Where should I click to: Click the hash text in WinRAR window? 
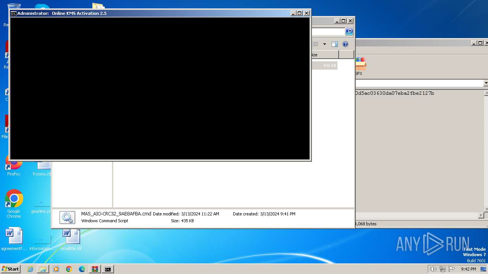395,93
